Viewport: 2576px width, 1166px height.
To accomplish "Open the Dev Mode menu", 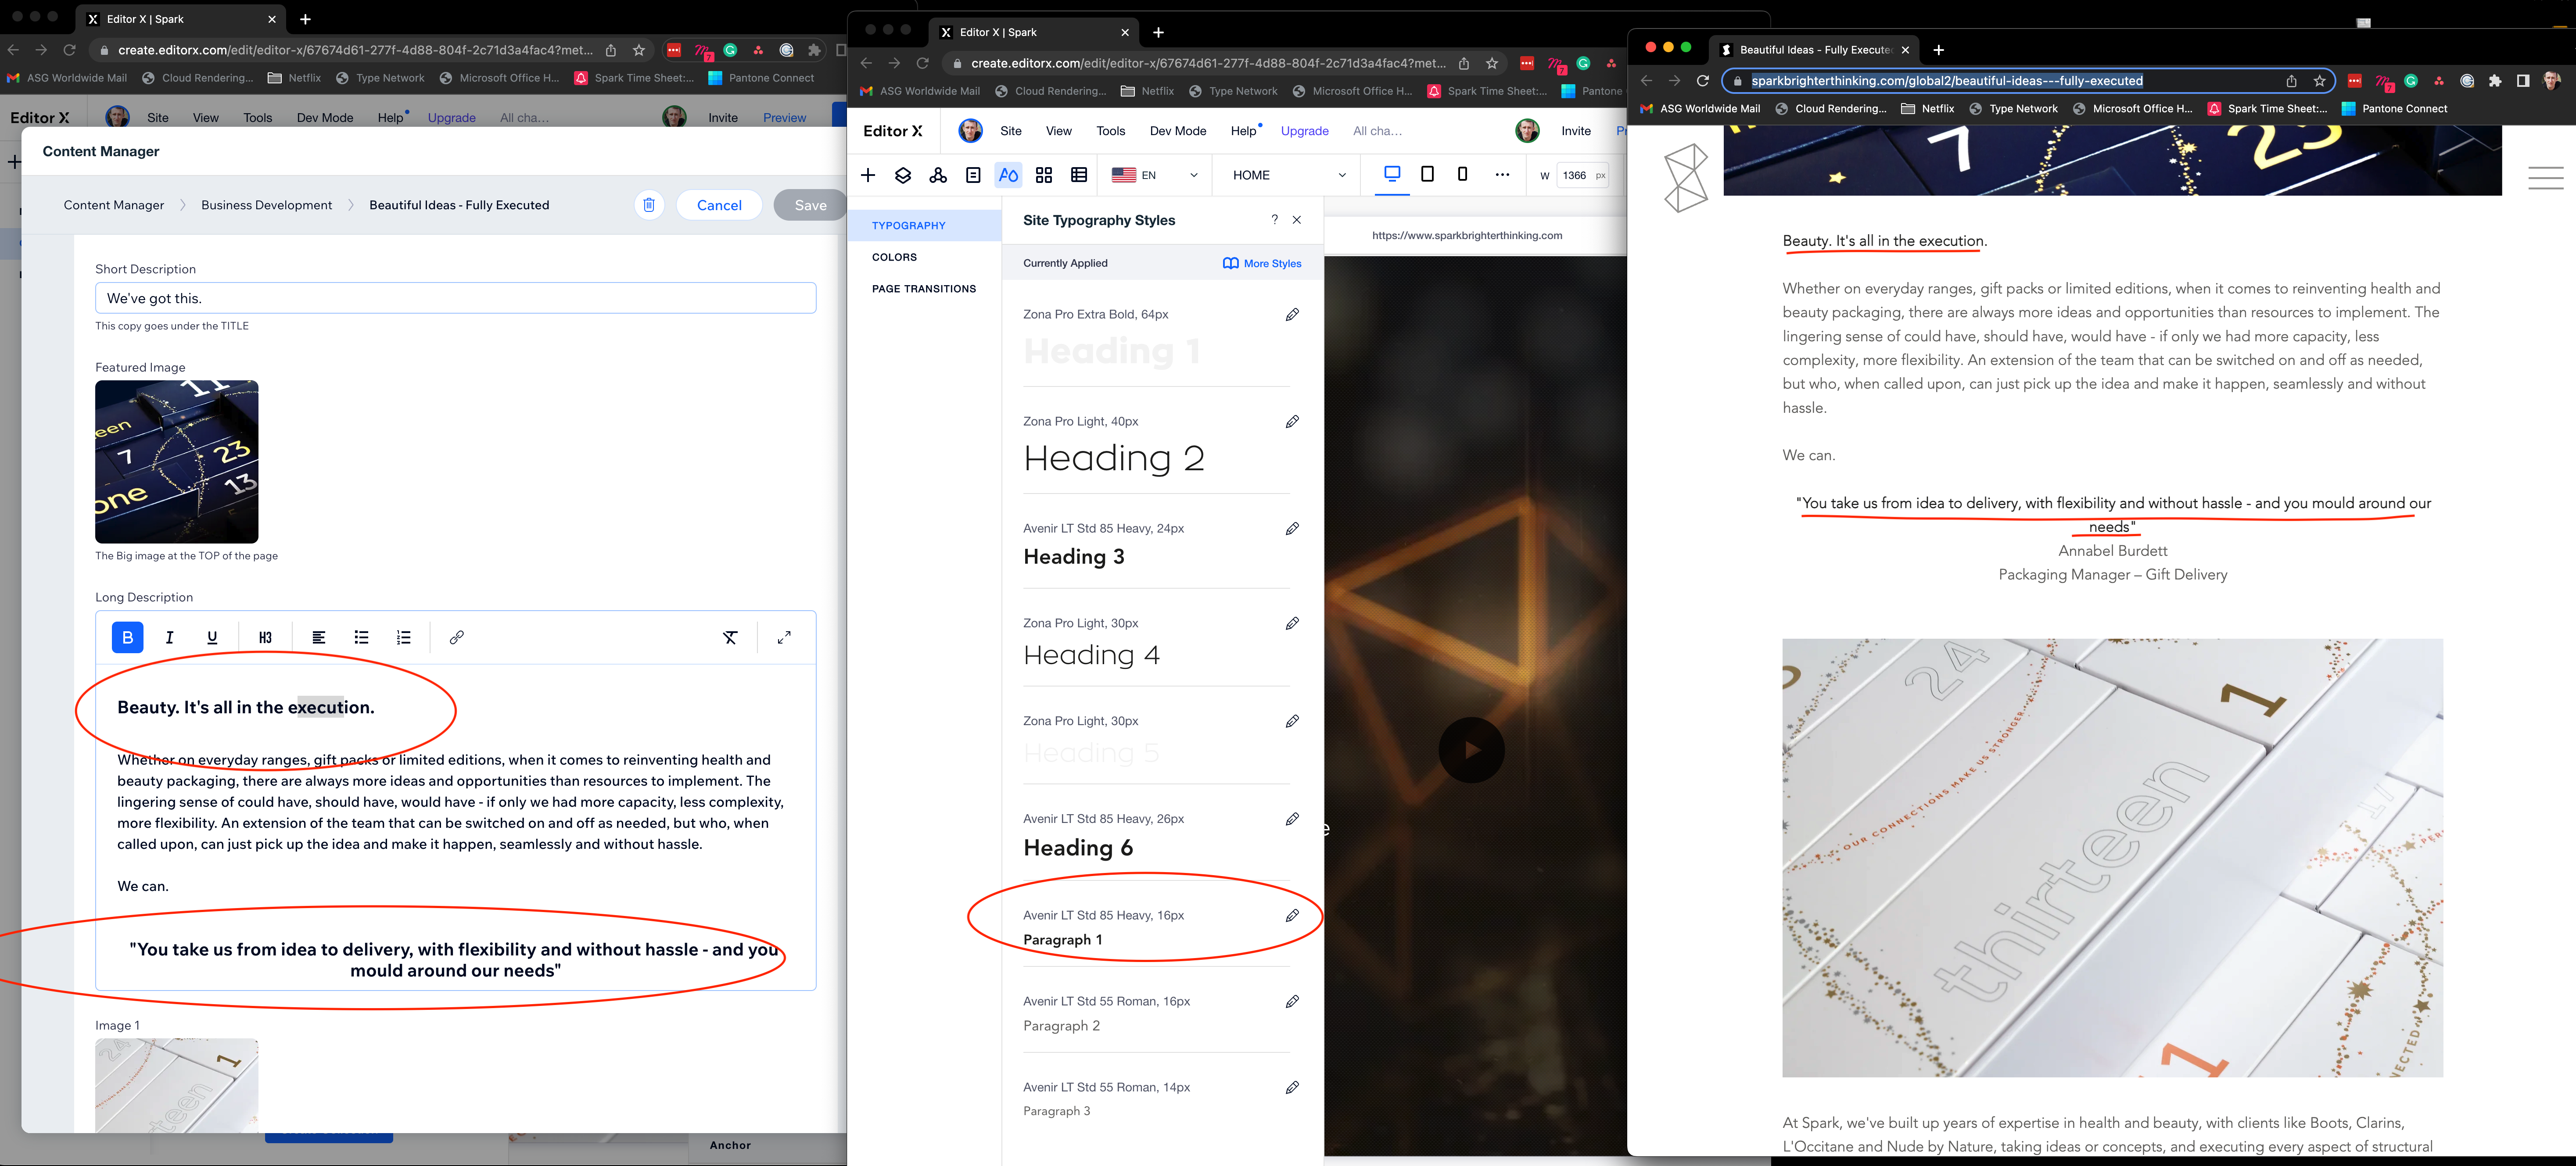I will 1177,131.
